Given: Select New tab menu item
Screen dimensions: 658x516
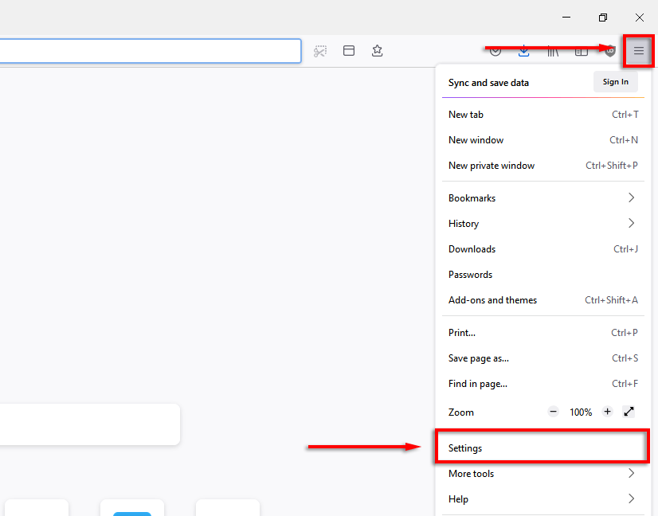Looking at the screenshot, I should pyautogui.click(x=543, y=115).
